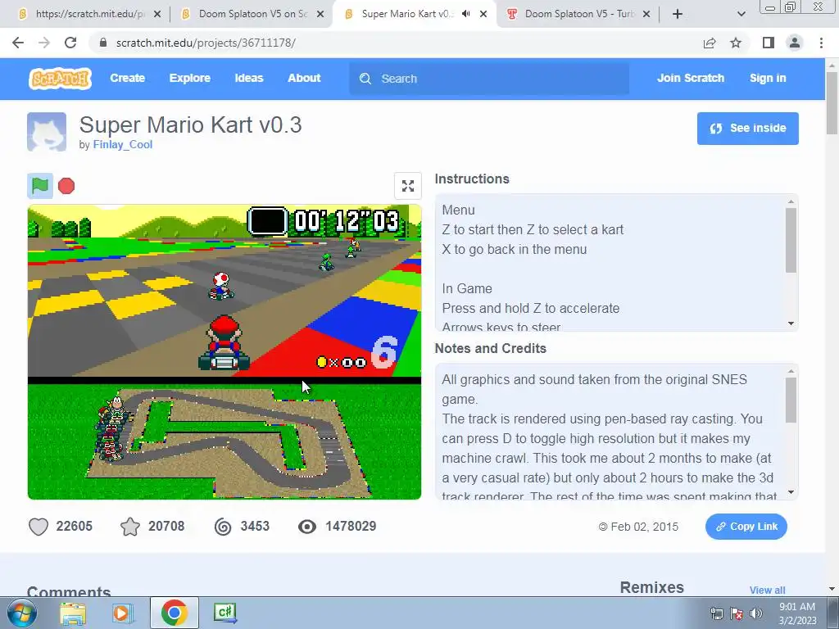Click the page vertical scrollbar thumb
The image size is (839, 629).
pyautogui.click(x=832, y=102)
